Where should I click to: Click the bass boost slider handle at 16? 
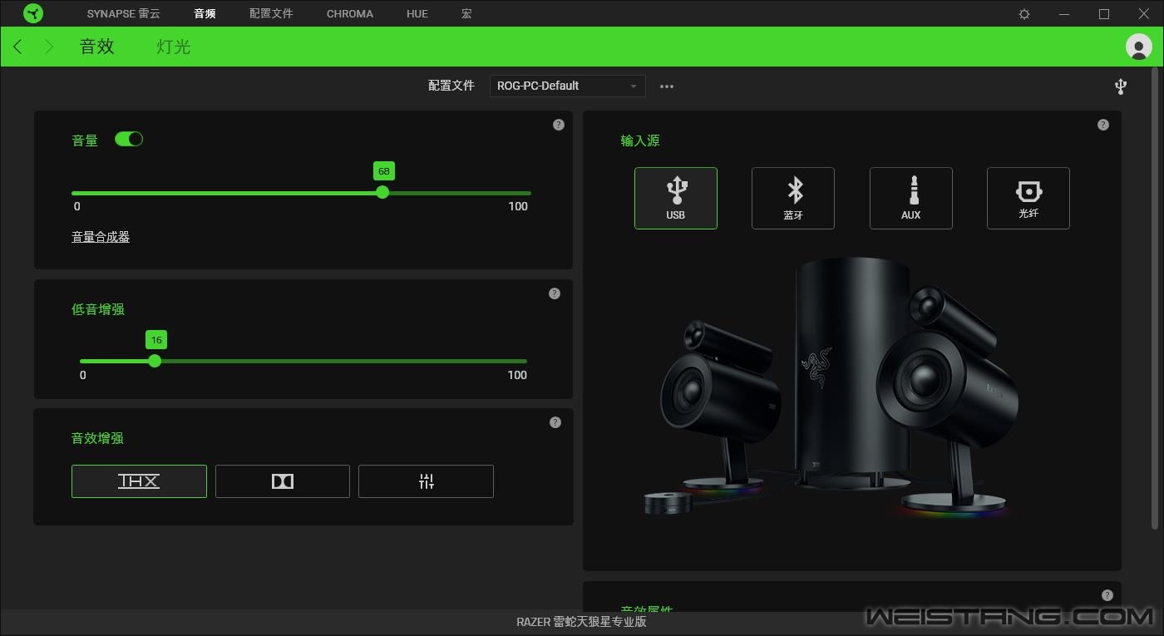tap(155, 361)
